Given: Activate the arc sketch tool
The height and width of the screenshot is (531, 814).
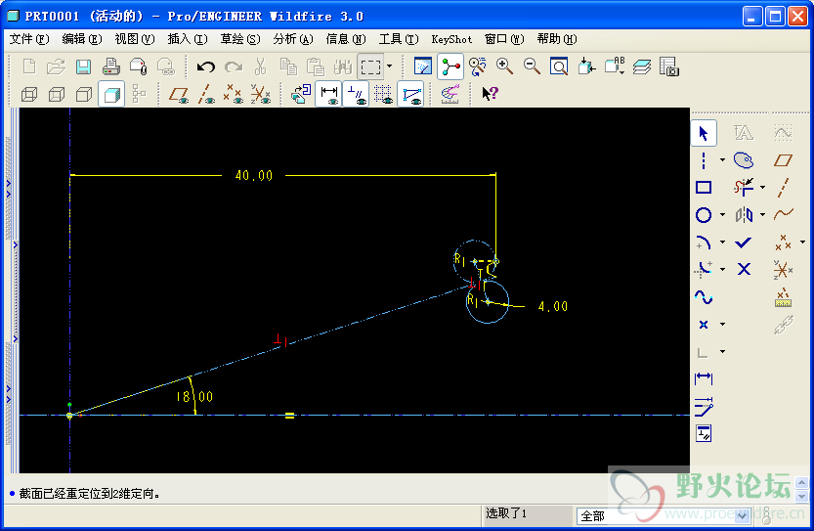Looking at the screenshot, I should 704,243.
